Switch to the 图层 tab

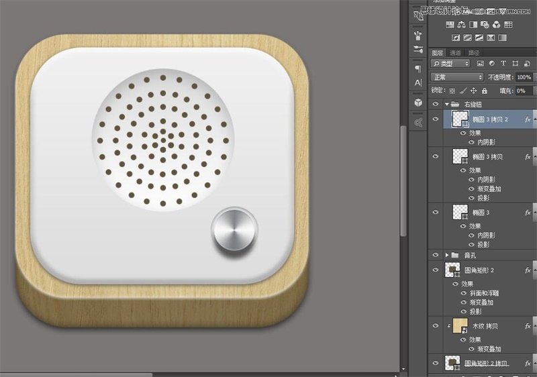(x=438, y=53)
